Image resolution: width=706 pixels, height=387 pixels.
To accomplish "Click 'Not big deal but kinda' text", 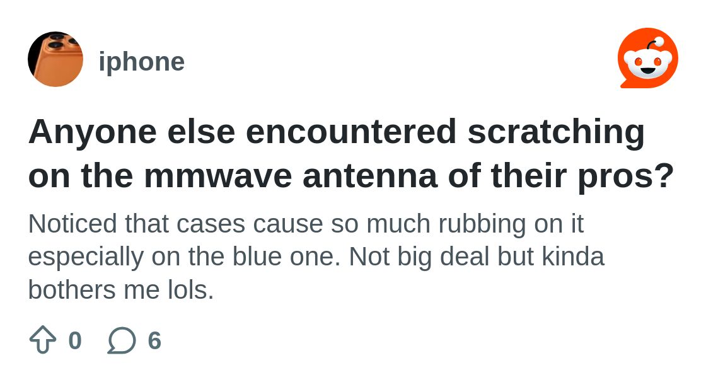I will (x=477, y=257).
